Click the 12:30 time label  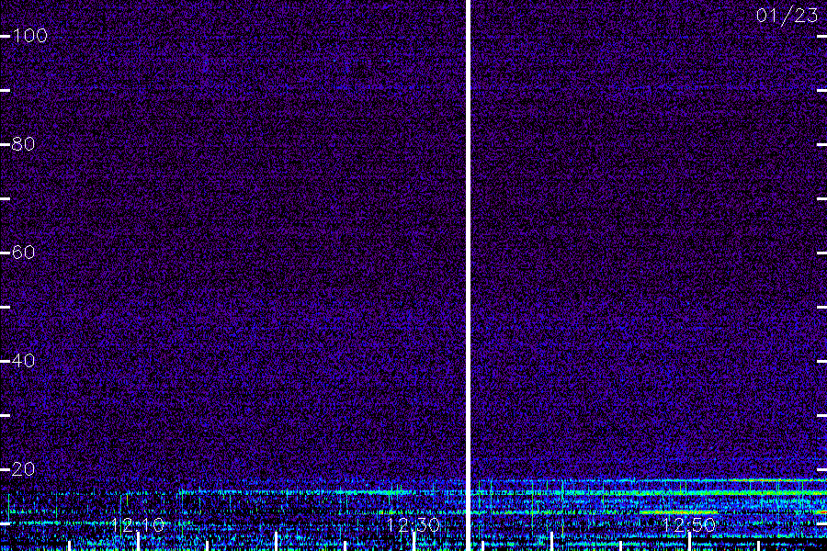(413, 524)
